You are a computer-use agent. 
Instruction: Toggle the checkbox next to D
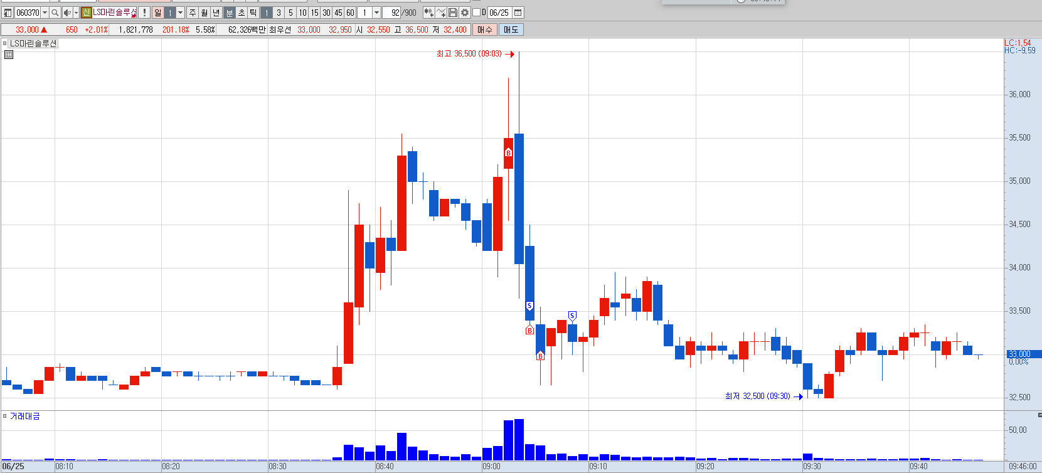pos(476,13)
